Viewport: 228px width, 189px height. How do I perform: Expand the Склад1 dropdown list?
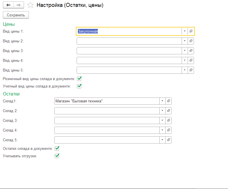coord(162,101)
